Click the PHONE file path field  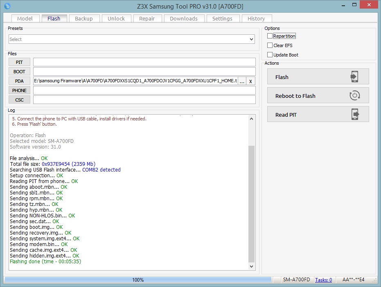(144, 90)
